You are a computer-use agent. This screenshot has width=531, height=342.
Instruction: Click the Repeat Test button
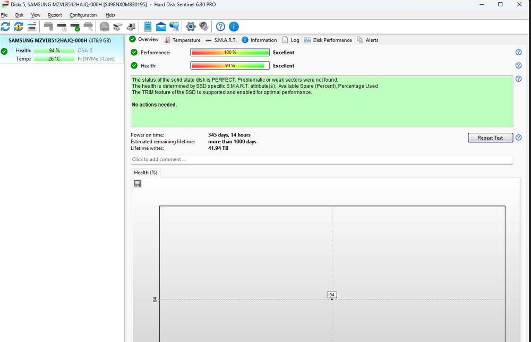point(490,138)
